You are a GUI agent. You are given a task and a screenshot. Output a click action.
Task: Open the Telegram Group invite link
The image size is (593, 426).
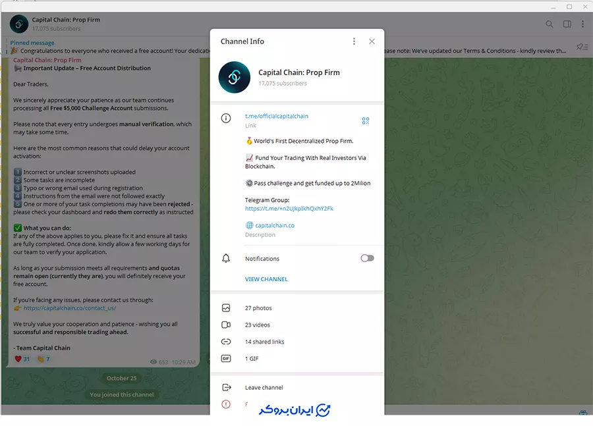tap(289, 209)
